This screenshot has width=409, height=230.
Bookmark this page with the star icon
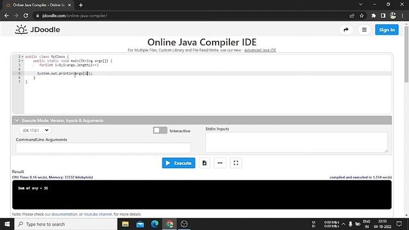362,15
